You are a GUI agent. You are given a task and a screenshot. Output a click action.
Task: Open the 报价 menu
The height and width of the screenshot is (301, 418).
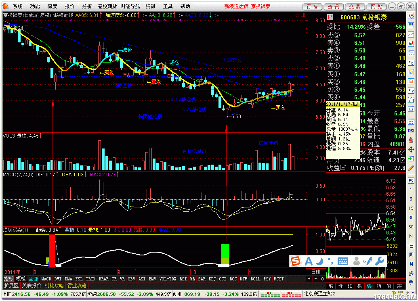(69, 6)
